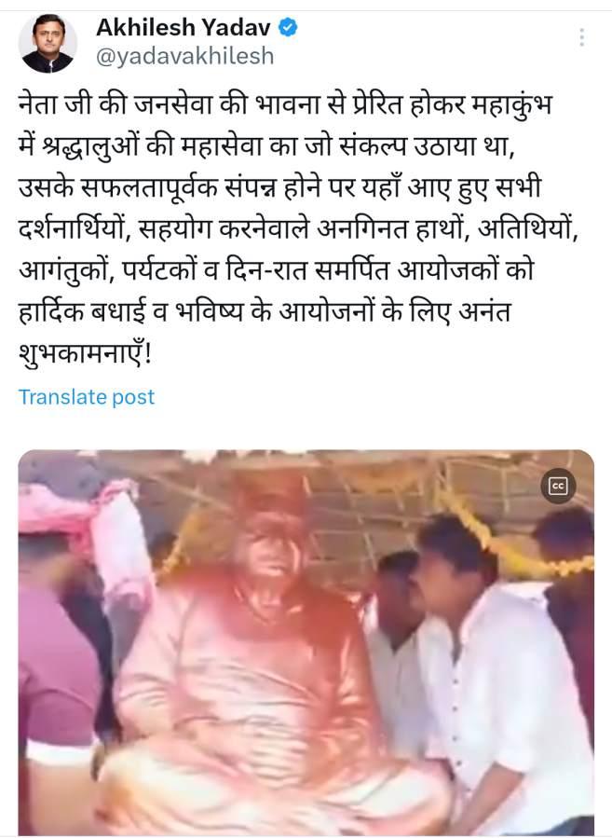
Task: Click the text line beginning with उसके सफलतापूर्वक
Action: point(280,186)
